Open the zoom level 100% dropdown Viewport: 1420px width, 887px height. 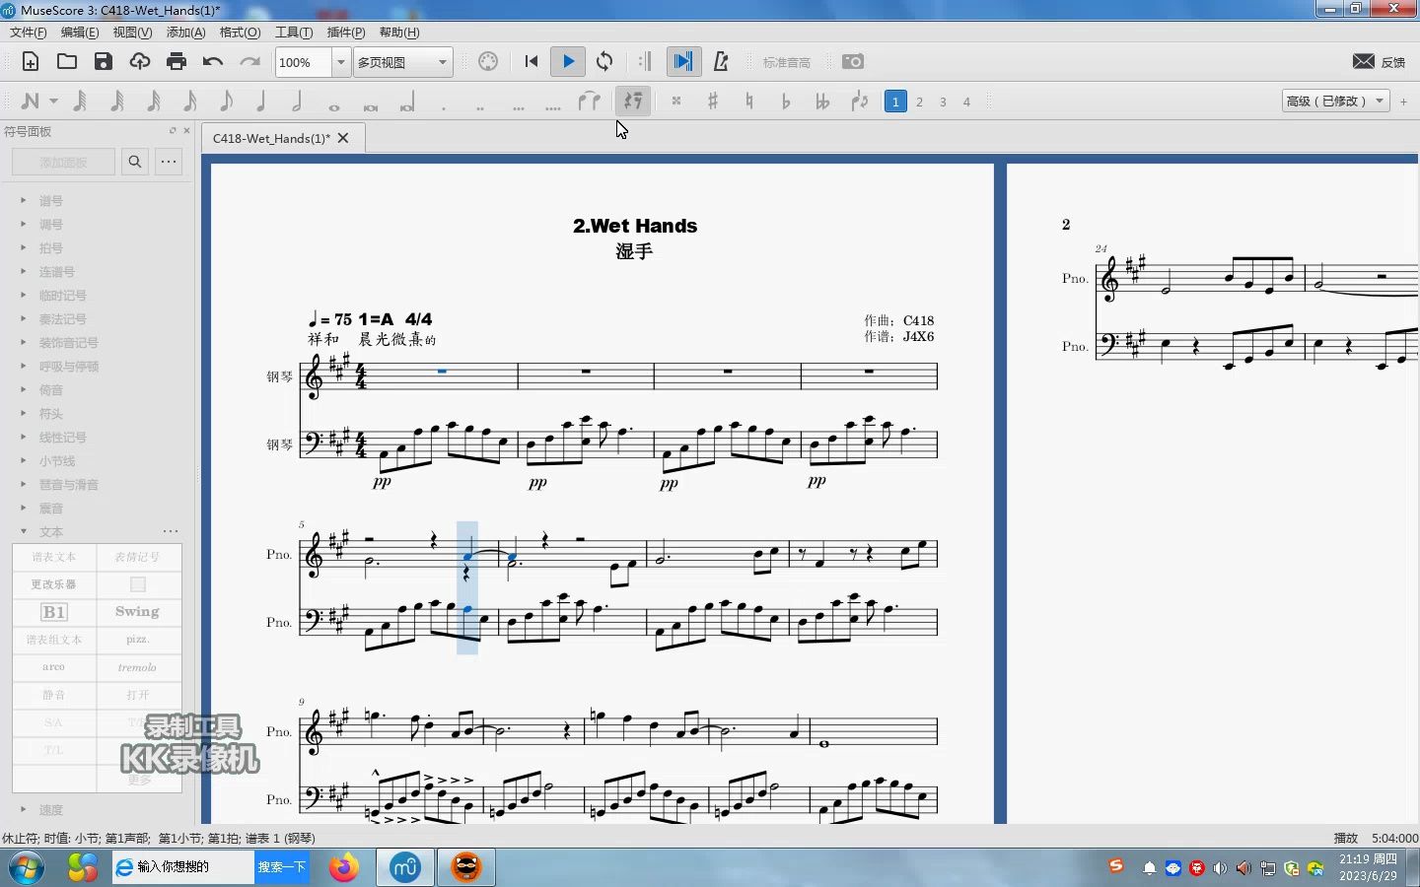click(x=340, y=62)
